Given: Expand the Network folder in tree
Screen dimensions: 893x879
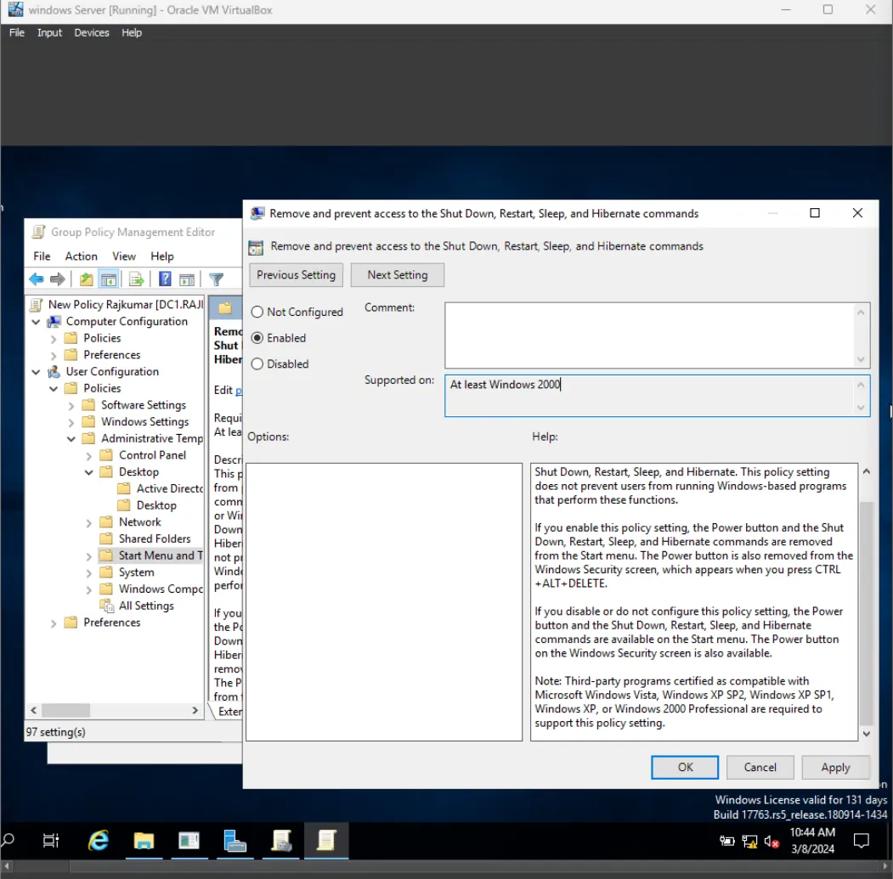Looking at the screenshot, I should pos(89,522).
